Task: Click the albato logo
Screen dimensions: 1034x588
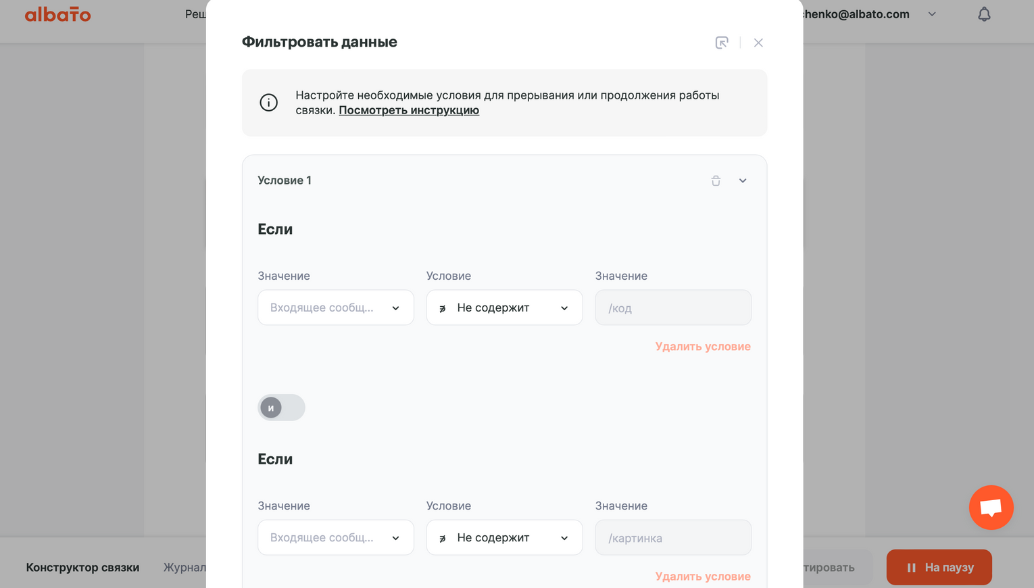Action: coord(57,14)
